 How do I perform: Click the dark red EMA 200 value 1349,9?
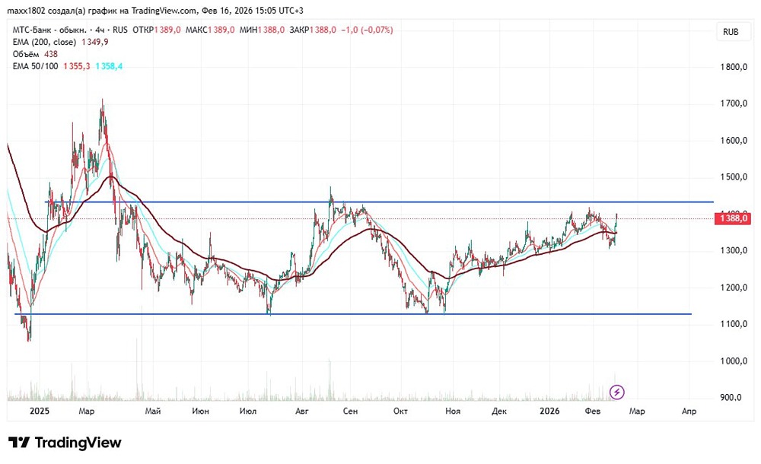94,42
